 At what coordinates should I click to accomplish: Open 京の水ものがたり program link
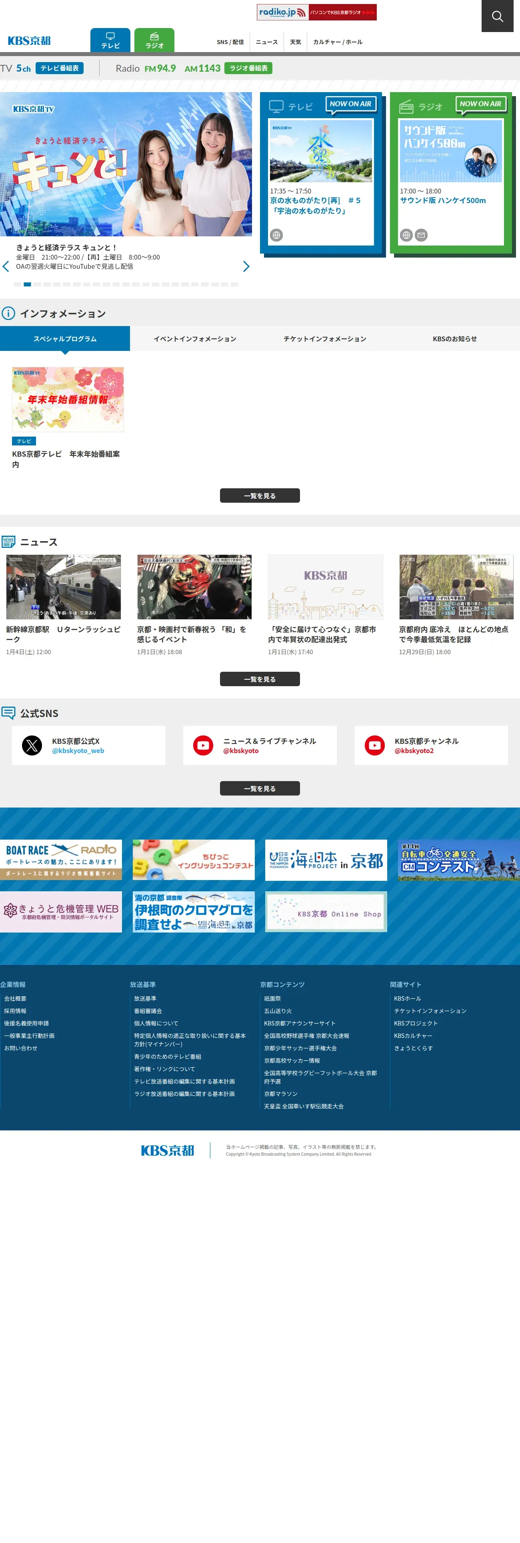click(x=315, y=205)
